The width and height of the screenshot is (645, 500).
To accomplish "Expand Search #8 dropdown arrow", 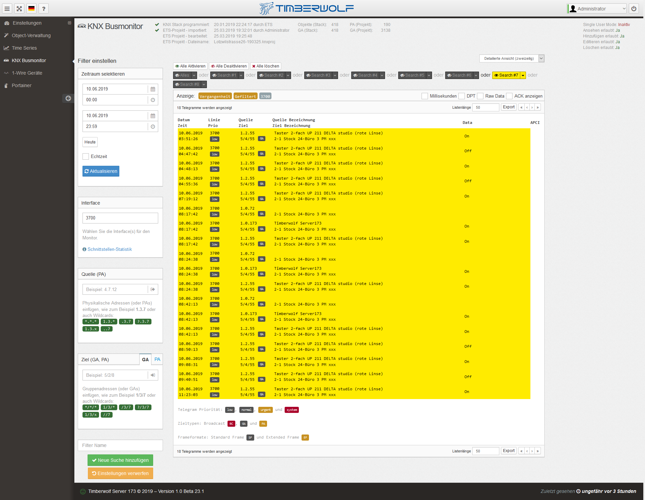I will click(x=204, y=84).
